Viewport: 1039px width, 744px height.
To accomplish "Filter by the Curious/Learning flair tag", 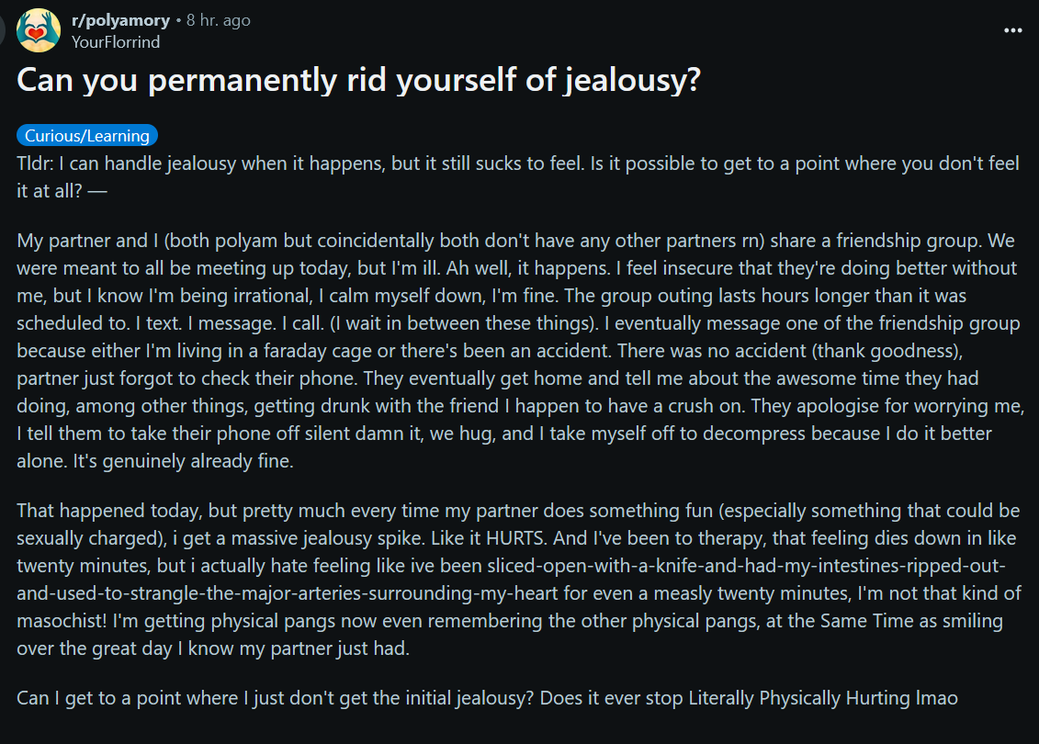I will point(86,135).
